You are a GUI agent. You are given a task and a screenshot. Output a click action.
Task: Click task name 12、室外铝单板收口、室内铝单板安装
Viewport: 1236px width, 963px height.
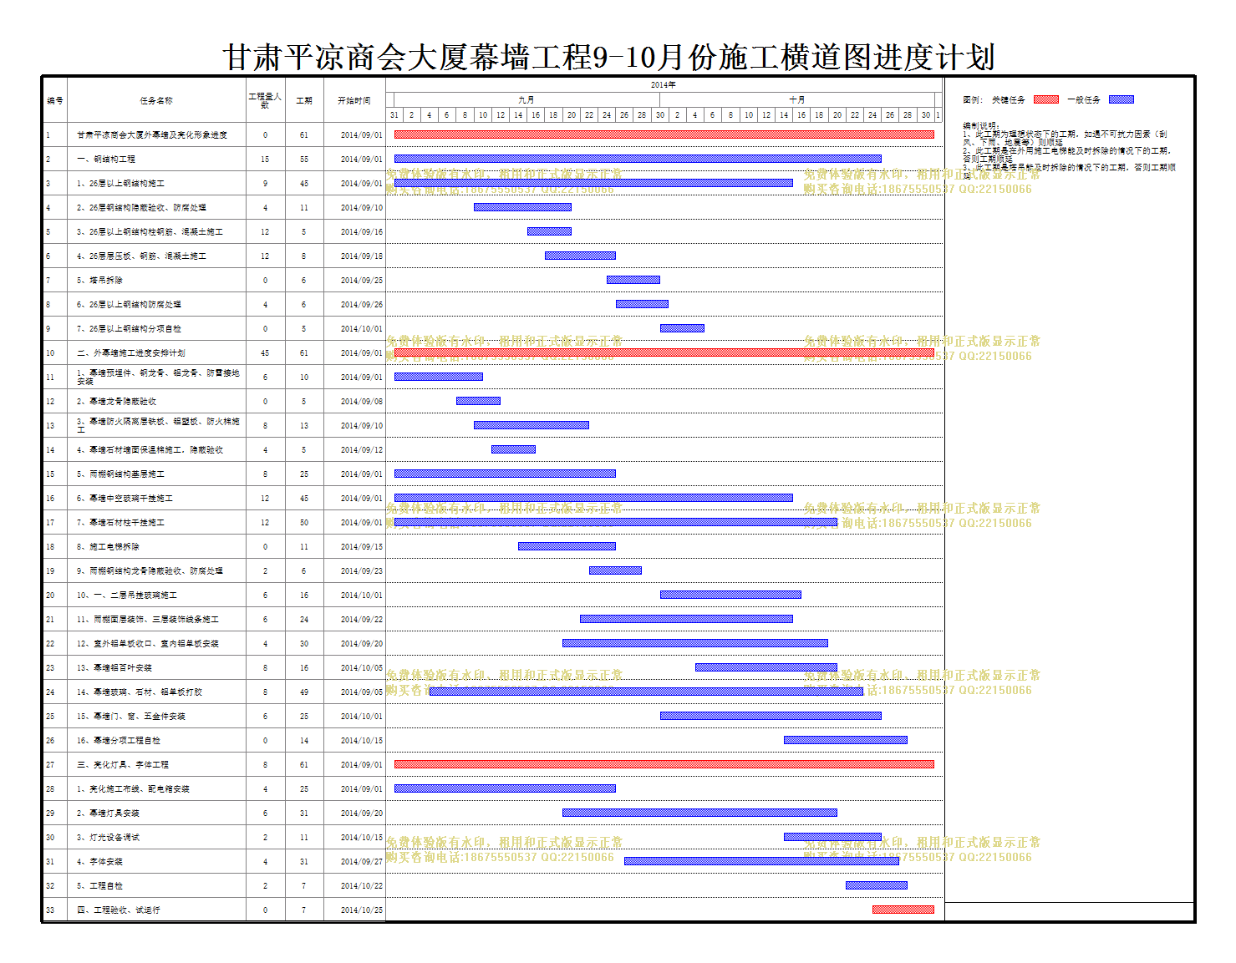[x=148, y=643]
